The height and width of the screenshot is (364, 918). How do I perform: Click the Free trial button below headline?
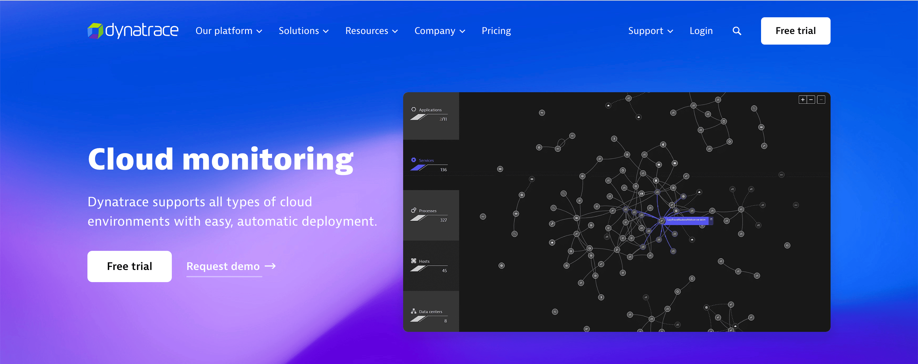129,266
